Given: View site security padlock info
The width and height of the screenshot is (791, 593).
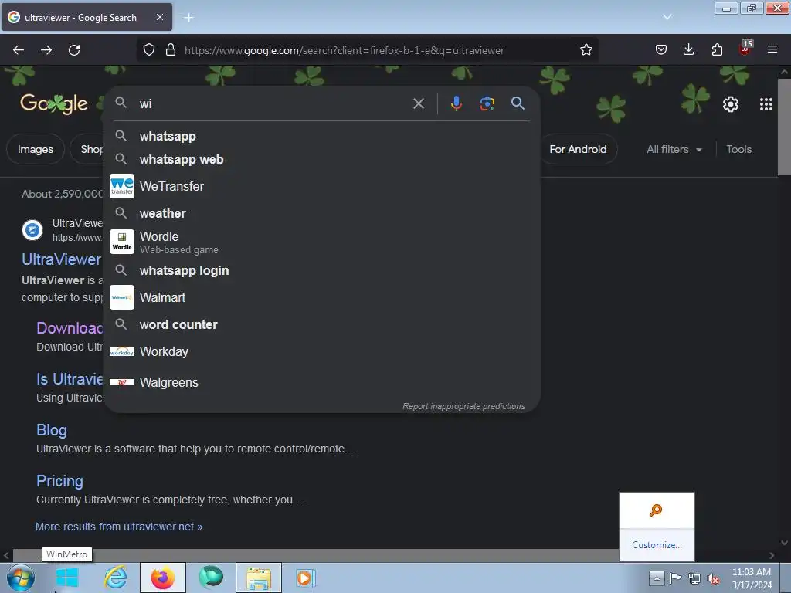Looking at the screenshot, I should 171,50.
